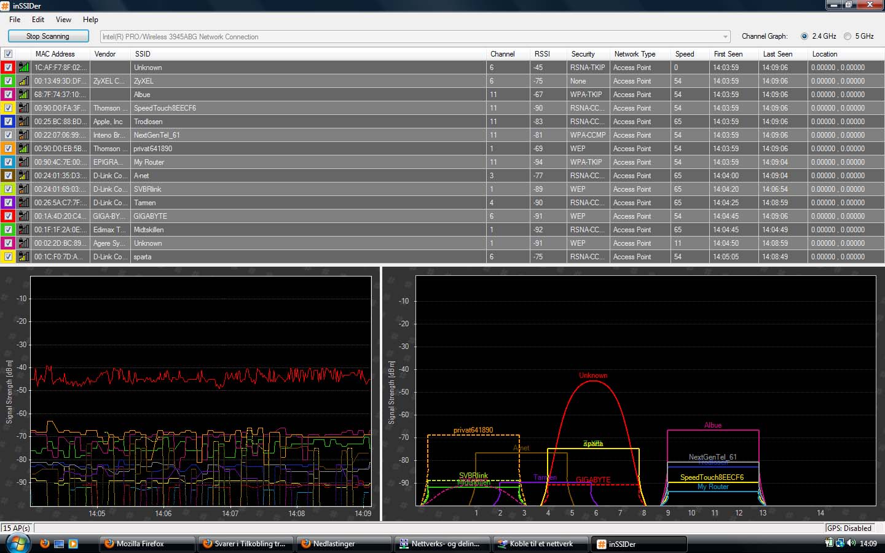Viewport: 885px width, 553px height.
Task: Uncheck the SpeedTouch8EECF6 network checkbox
Action: 8,108
